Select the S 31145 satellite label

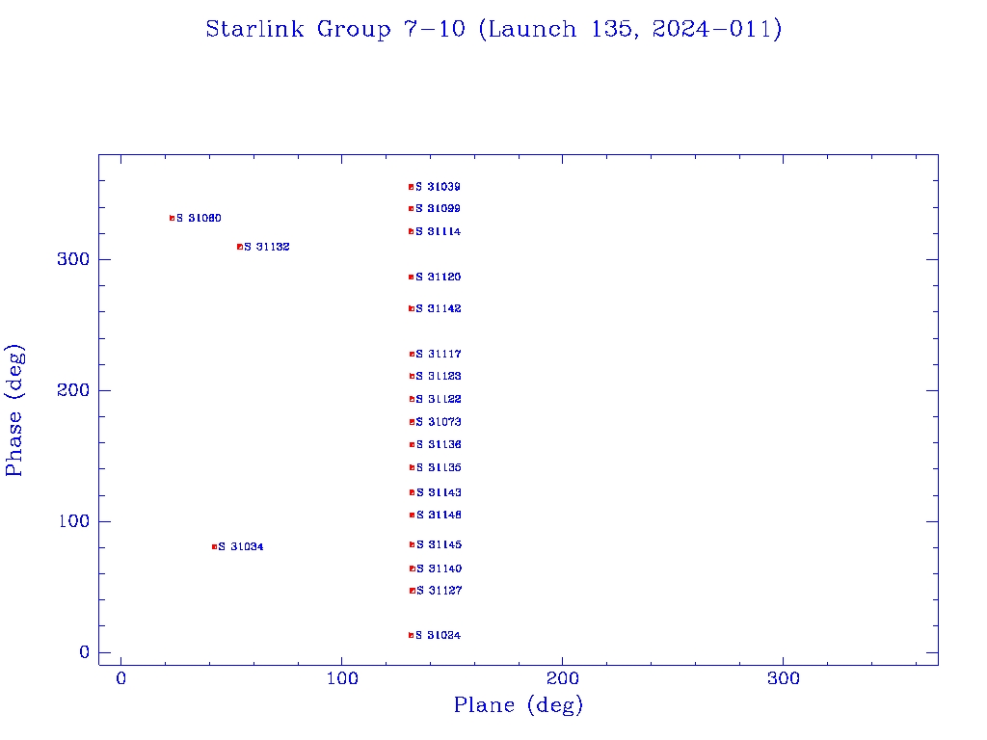tap(440, 545)
